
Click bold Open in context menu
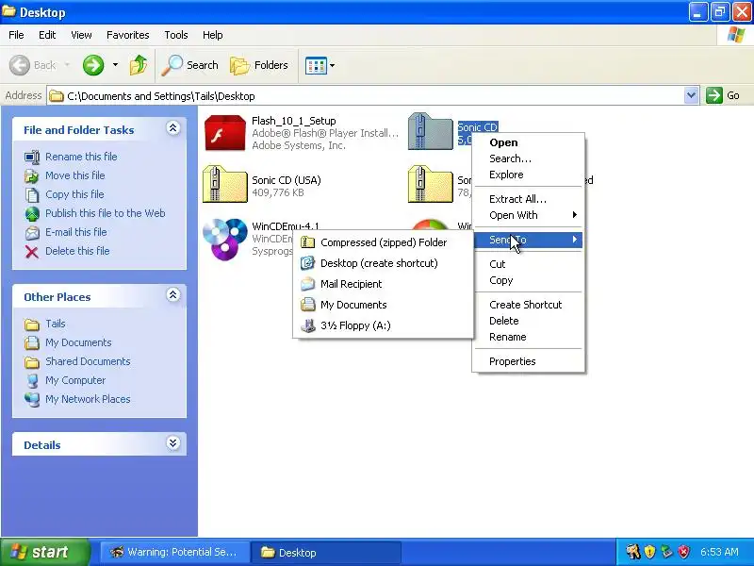tap(528, 142)
